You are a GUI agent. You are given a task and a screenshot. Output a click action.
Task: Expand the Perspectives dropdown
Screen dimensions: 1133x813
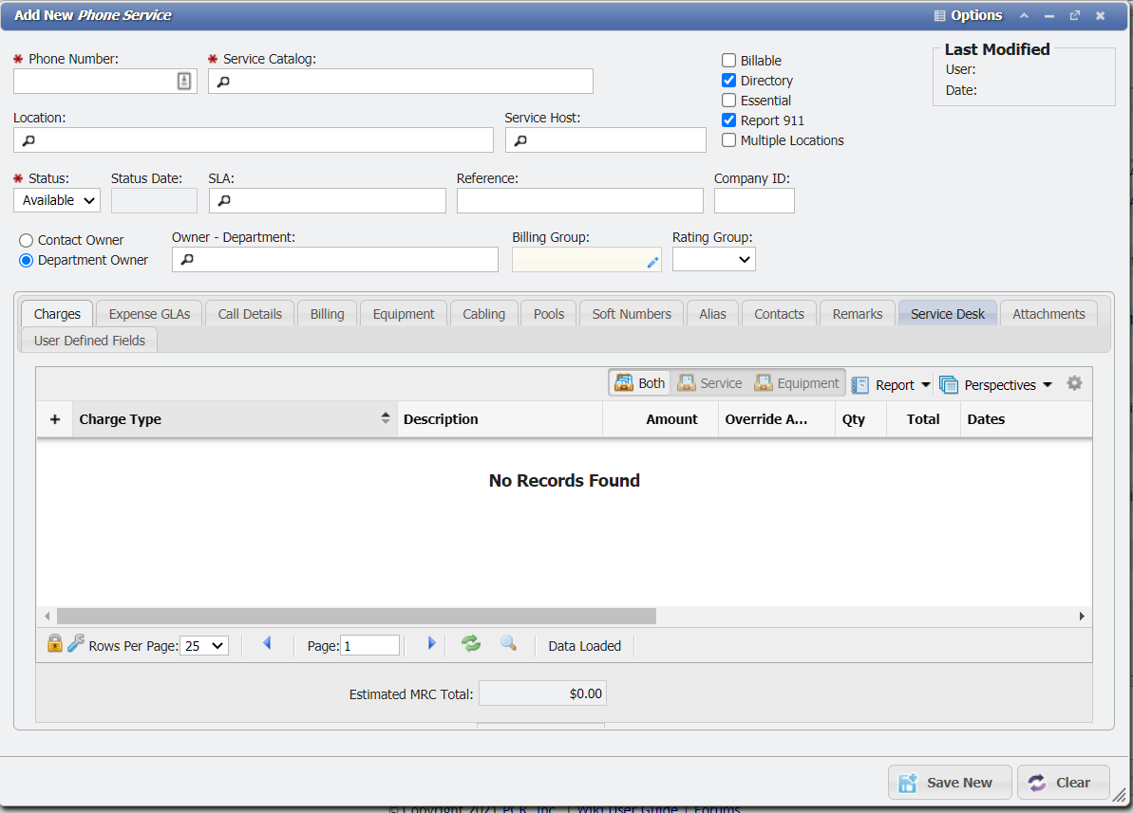pyautogui.click(x=996, y=384)
